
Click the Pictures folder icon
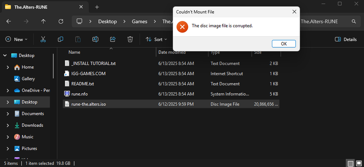tap(17, 148)
